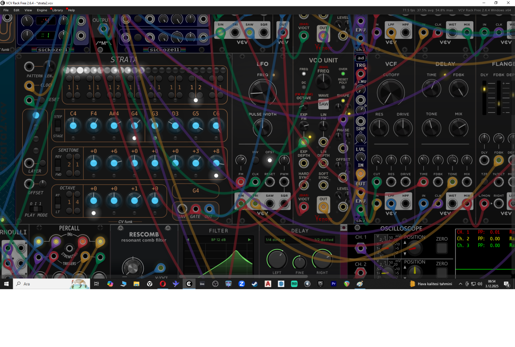
Task: Click the CLOCK input jack on Strata
Action: pyautogui.click(x=30, y=86)
